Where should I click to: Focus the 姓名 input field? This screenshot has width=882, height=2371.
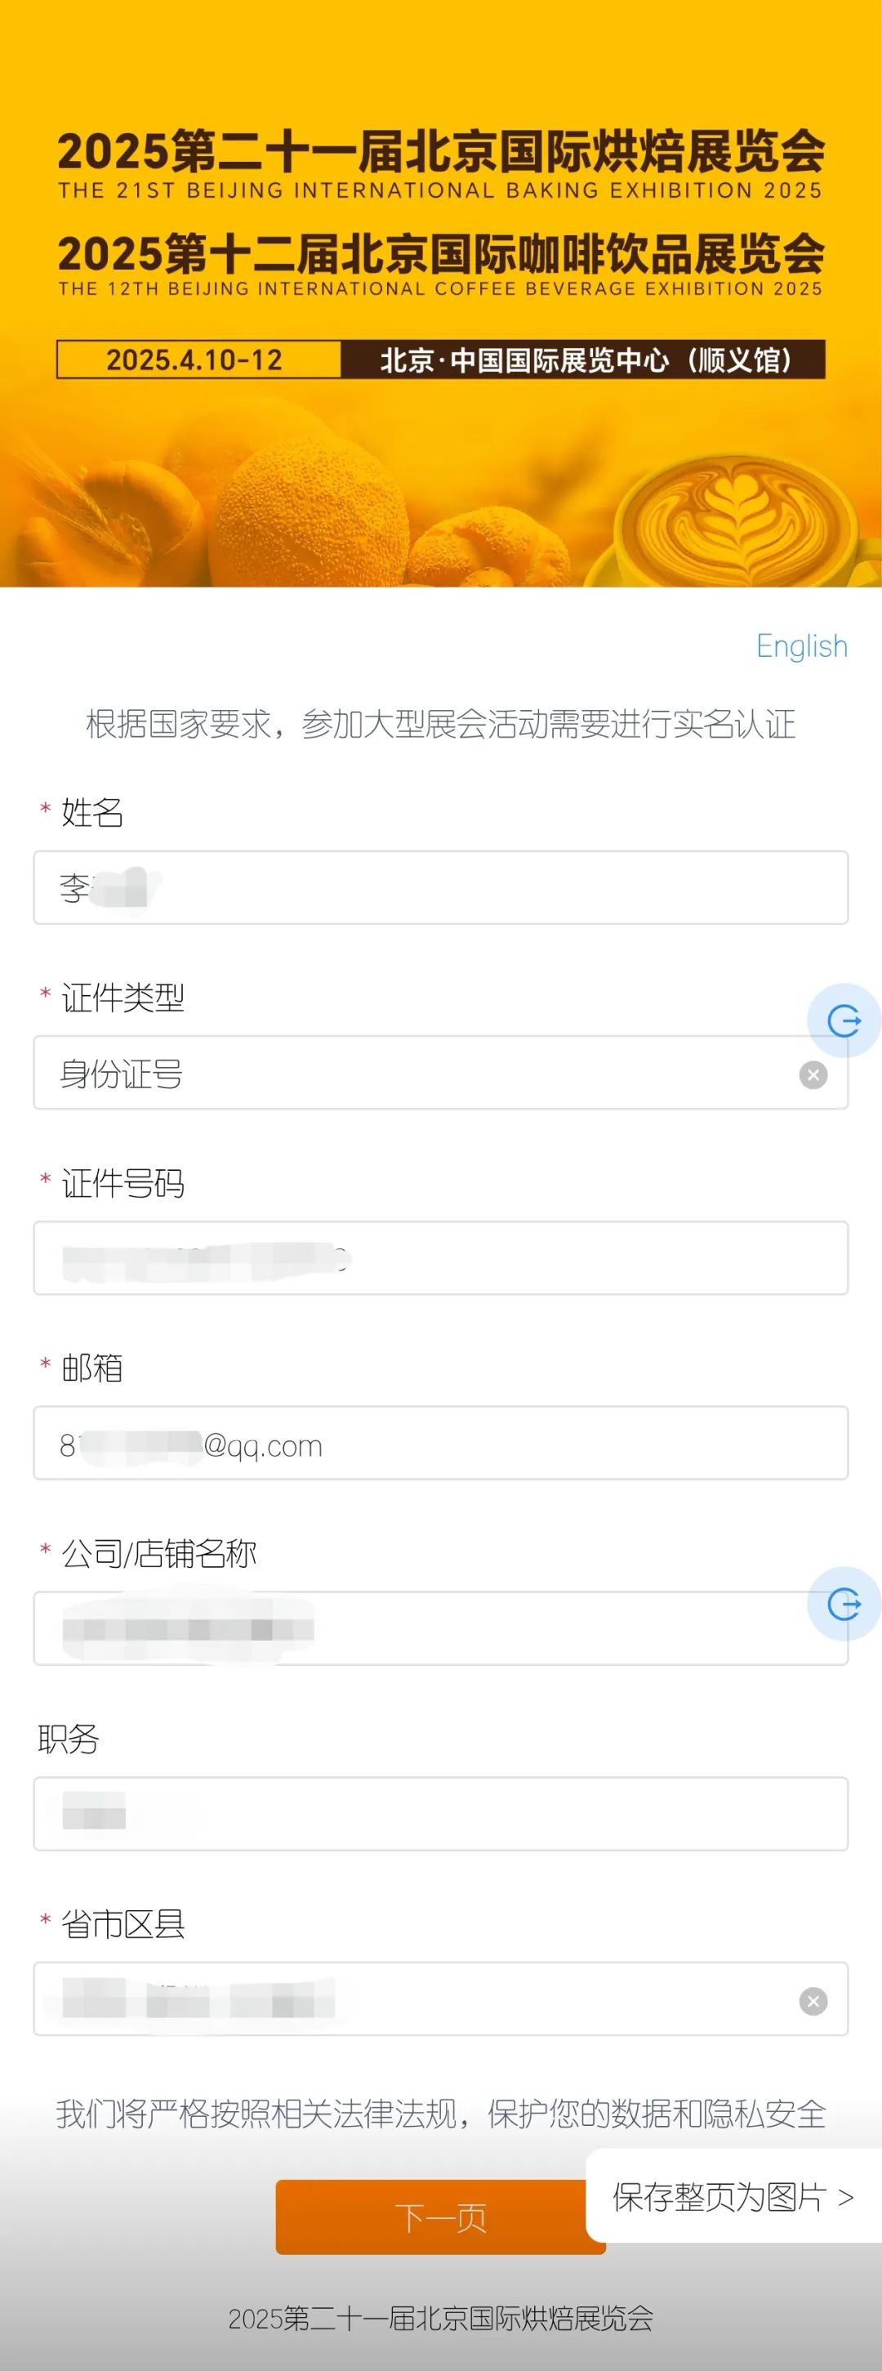pos(440,887)
